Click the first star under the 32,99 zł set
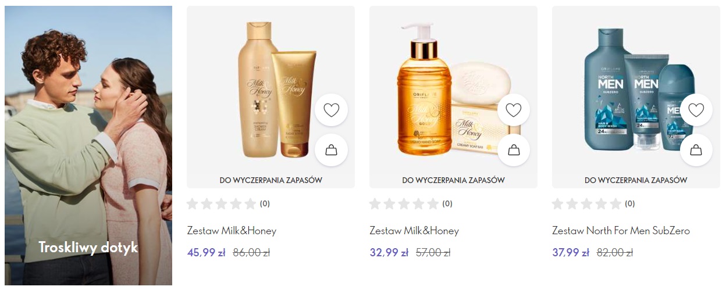This screenshot has height=290, width=726. (375, 204)
